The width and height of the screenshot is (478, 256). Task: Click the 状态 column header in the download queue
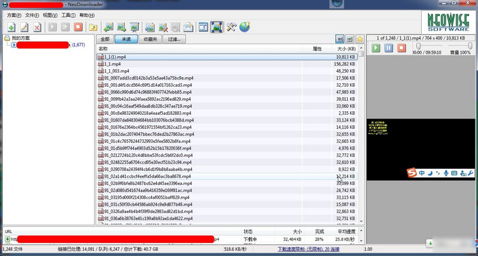click(x=258, y=231)
